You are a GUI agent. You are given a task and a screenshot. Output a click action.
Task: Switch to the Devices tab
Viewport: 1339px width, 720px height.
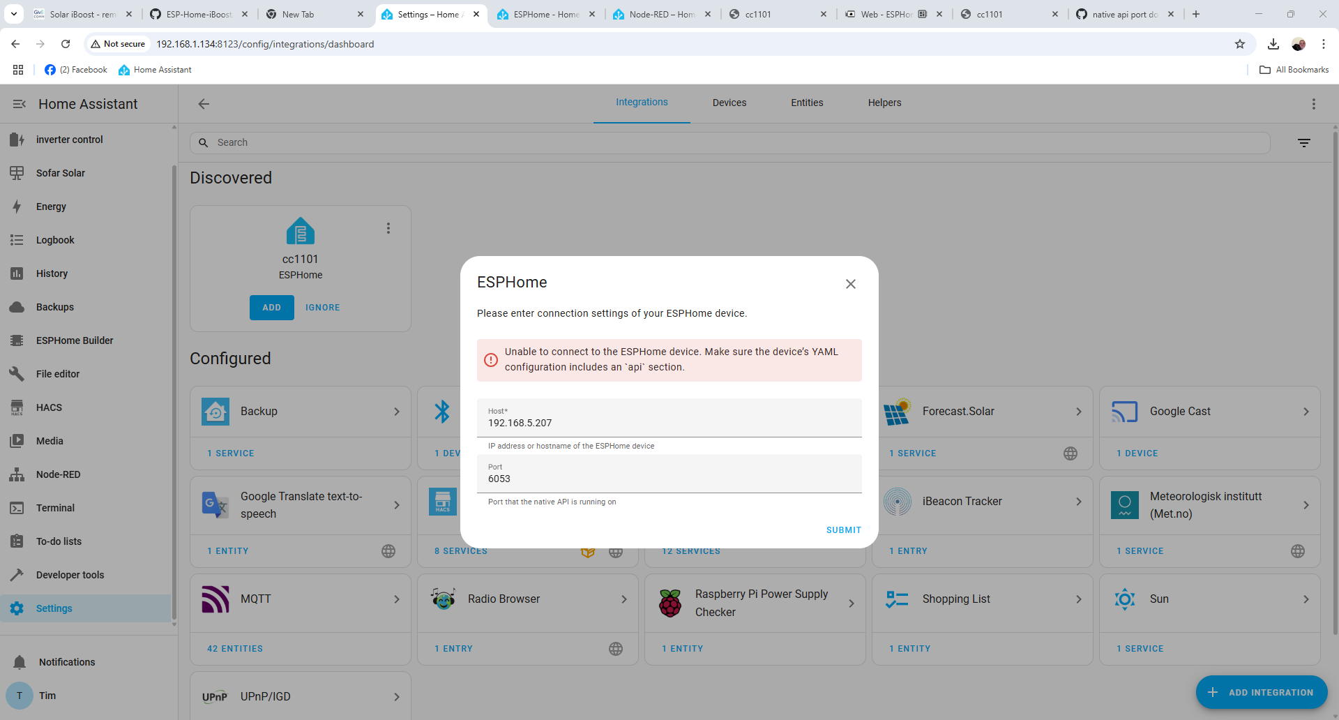729,103
